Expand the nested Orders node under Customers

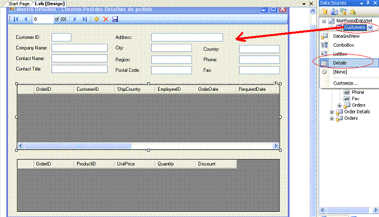coord(339,105)
